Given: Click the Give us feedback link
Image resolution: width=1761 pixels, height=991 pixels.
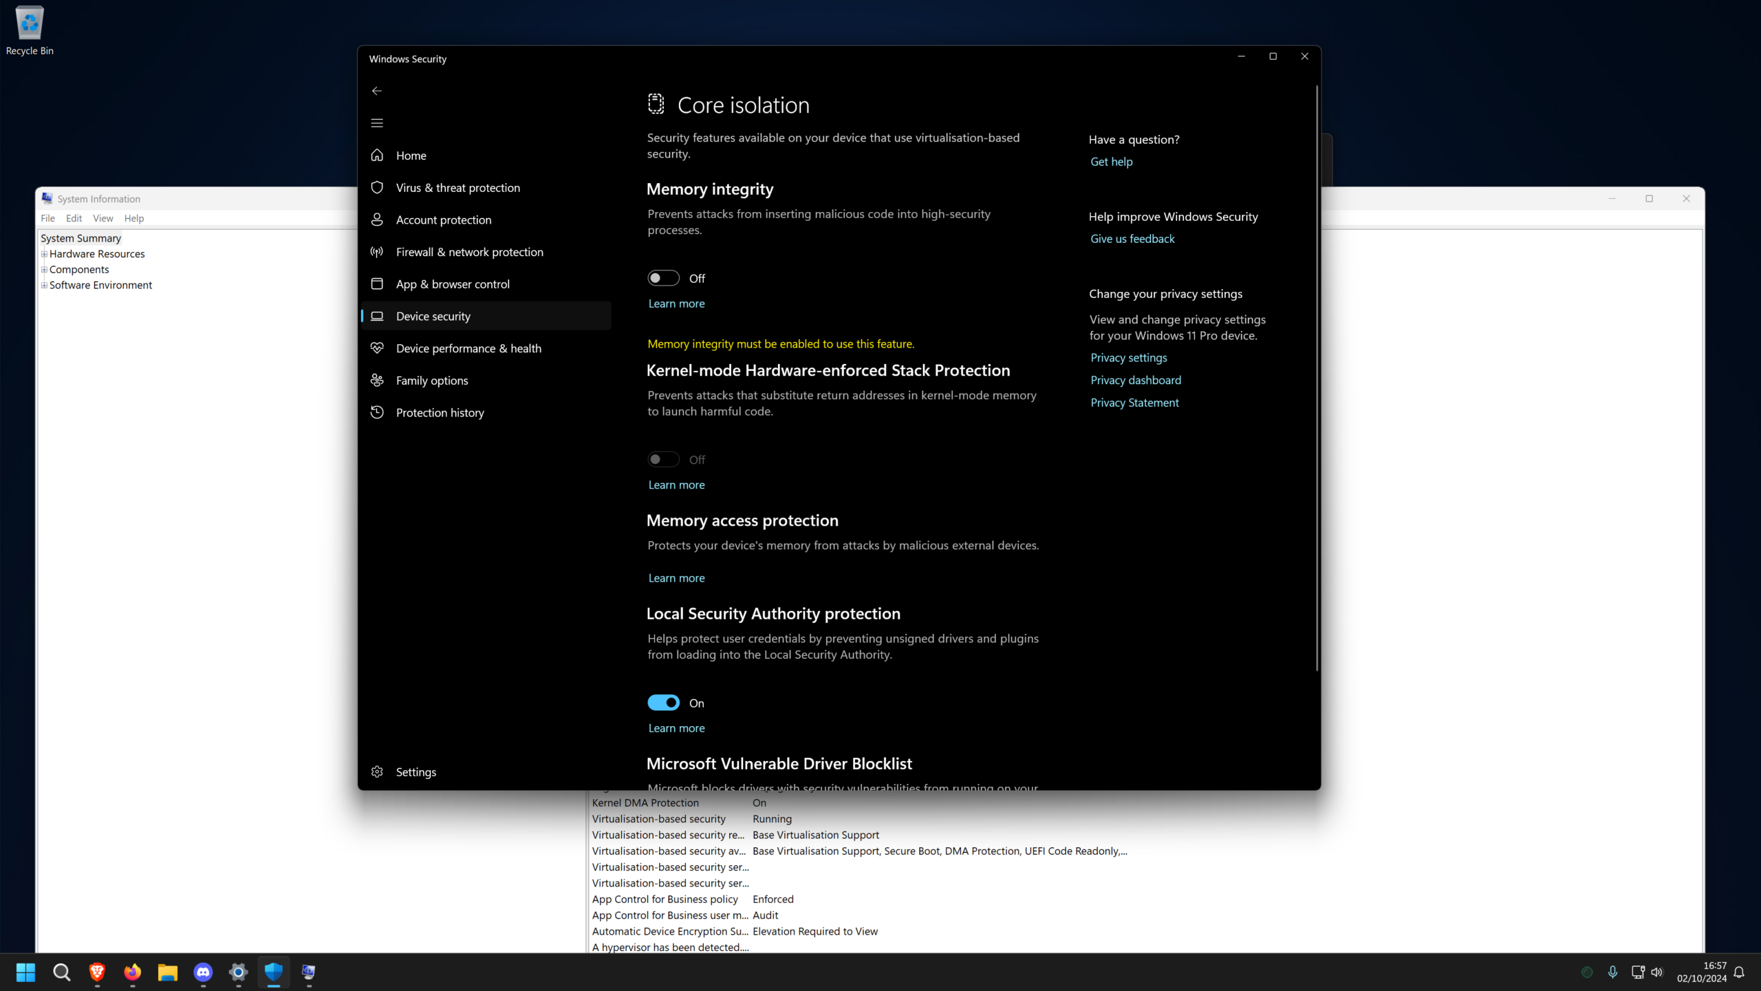Looking at the screenshot, I should 1132,238.
